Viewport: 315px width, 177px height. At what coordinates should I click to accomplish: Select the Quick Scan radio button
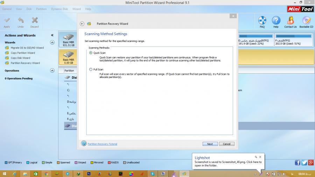coord(91,53)
